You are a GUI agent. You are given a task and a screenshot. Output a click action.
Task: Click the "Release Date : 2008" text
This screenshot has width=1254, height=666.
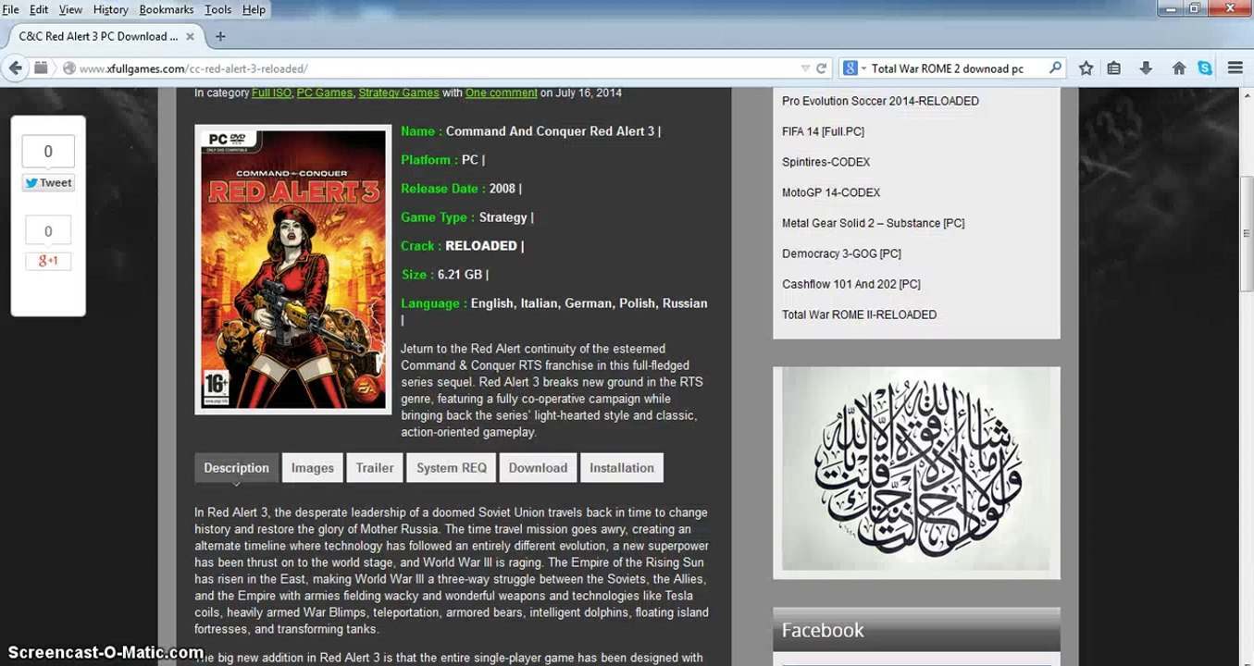[x=461, y=189]
